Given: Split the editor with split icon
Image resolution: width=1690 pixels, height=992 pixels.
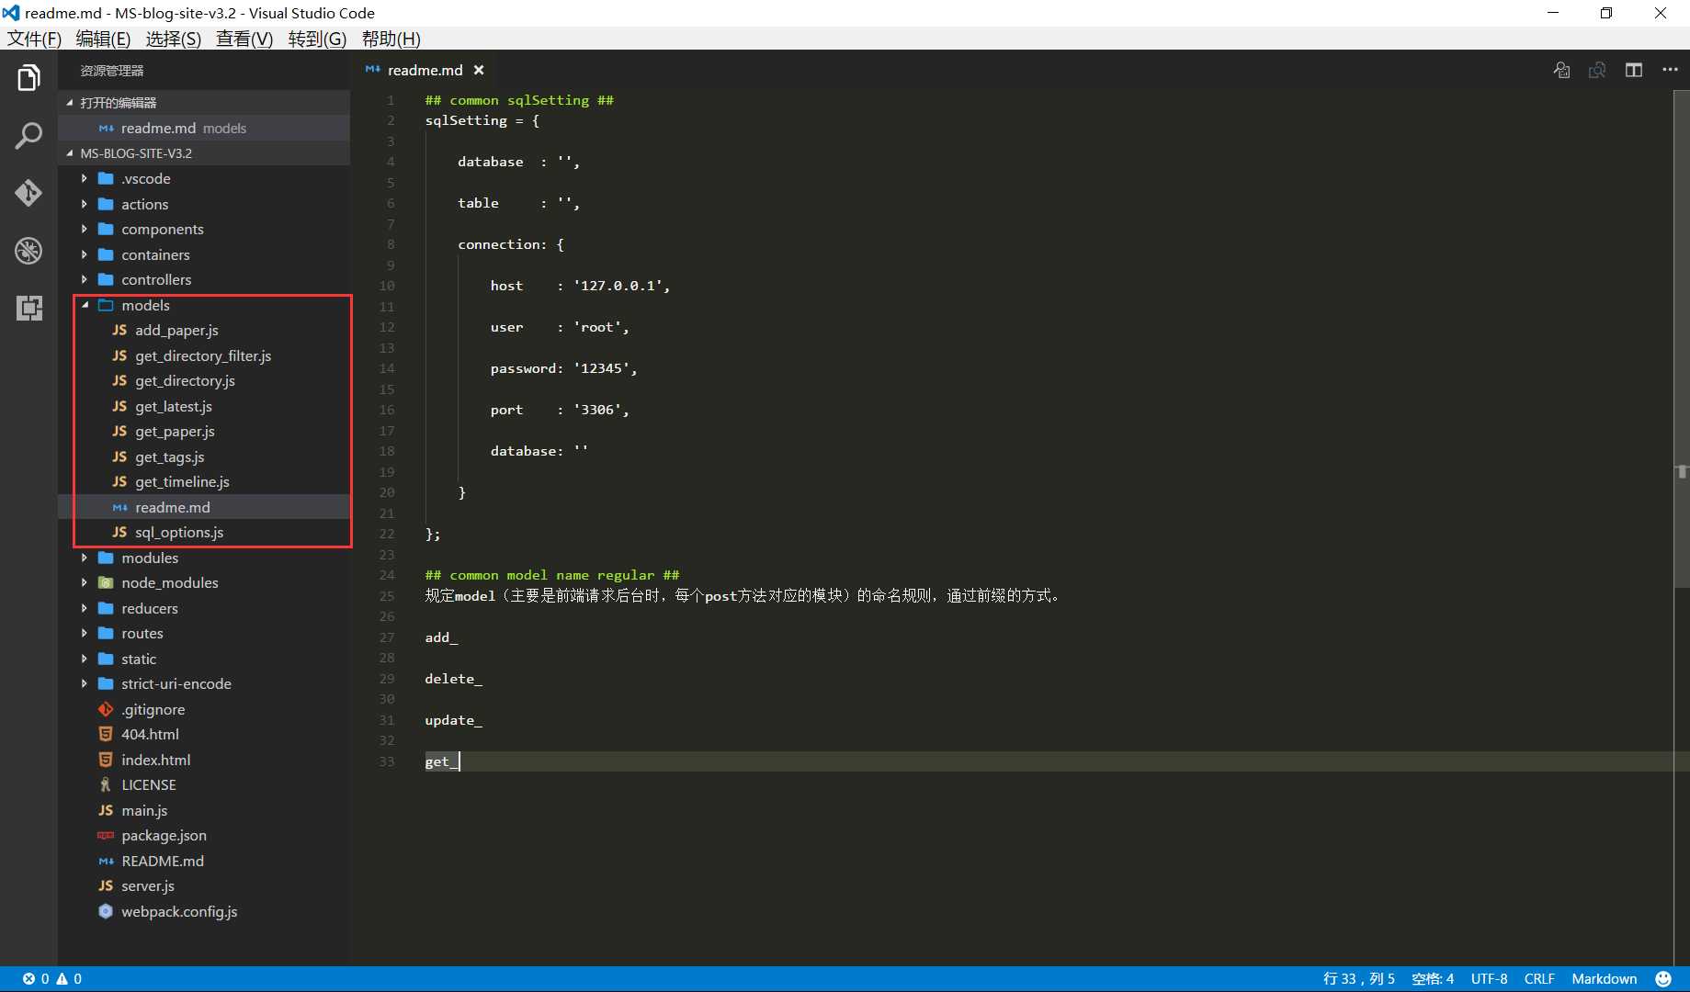Looking at the screenshot, I should 1633,70.
